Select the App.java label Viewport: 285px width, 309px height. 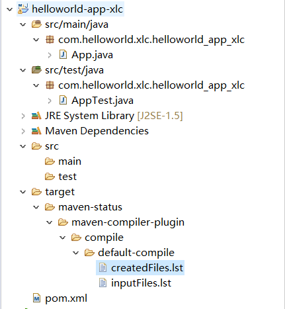tap(92, 55)
